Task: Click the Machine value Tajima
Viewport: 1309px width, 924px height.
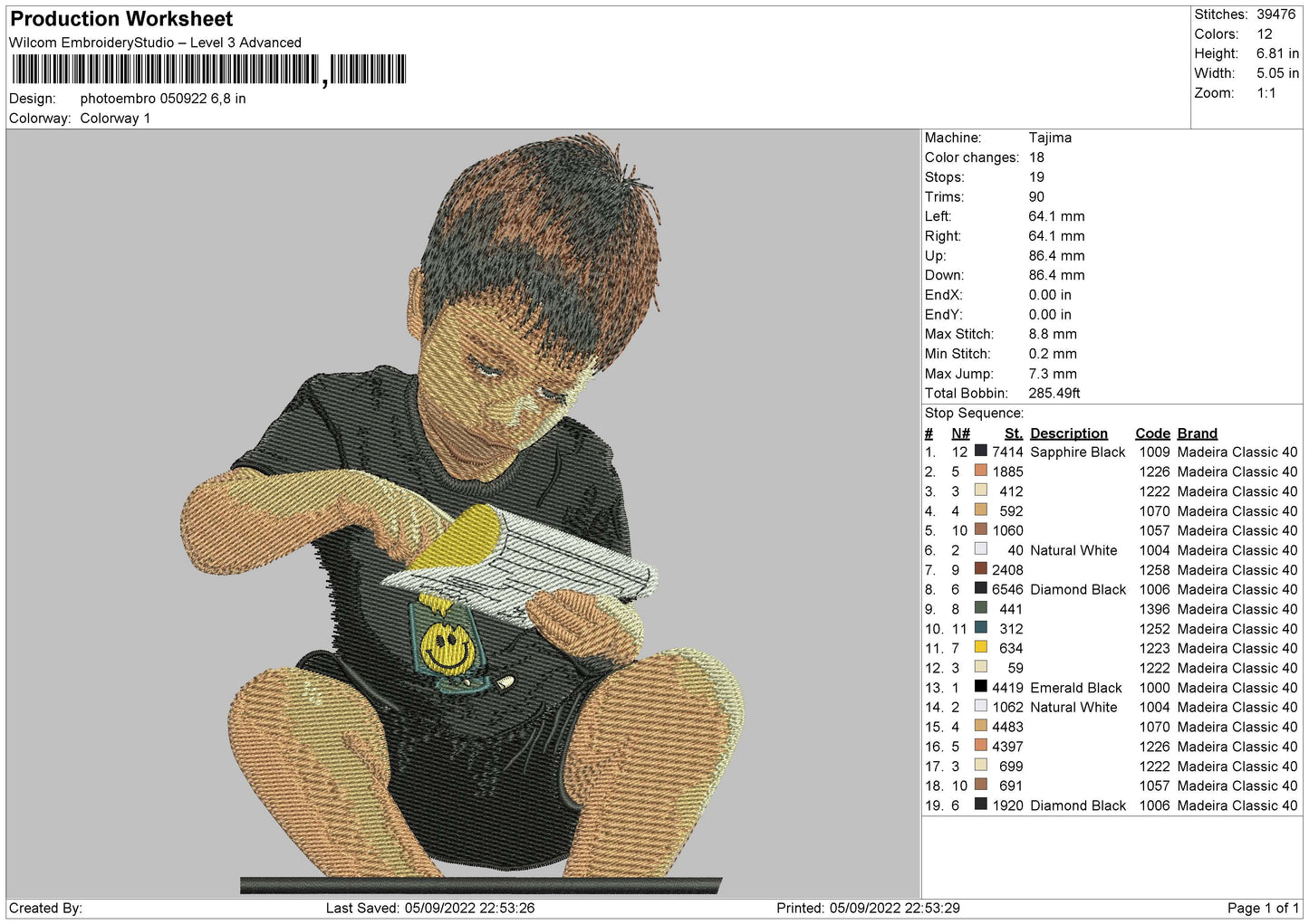Action: 1050,138
